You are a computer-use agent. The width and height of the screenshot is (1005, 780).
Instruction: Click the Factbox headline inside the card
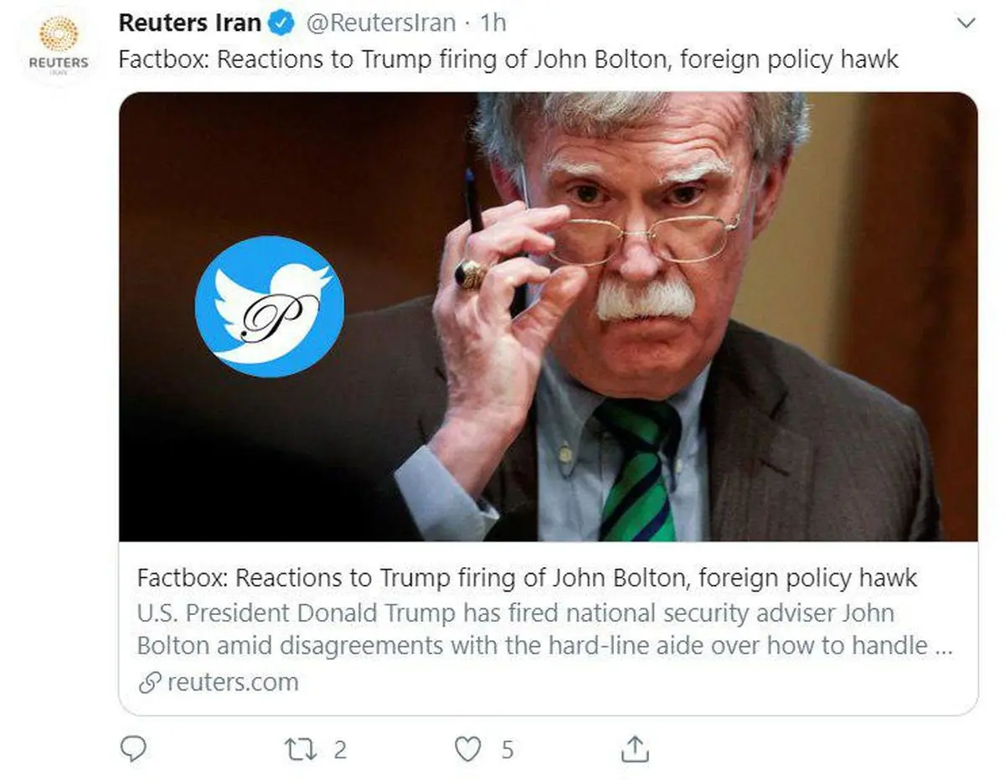527,578
